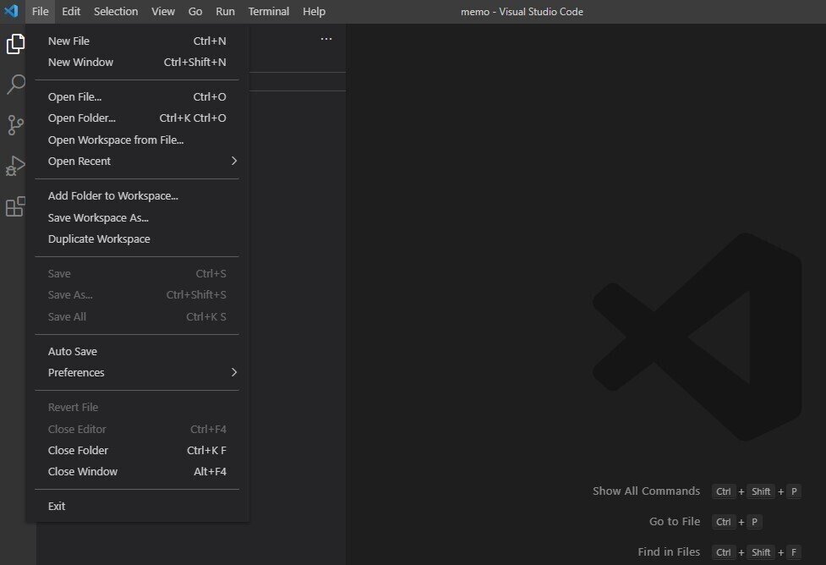
Task: Open the Edit menu
Action: (x=71, y=11)
